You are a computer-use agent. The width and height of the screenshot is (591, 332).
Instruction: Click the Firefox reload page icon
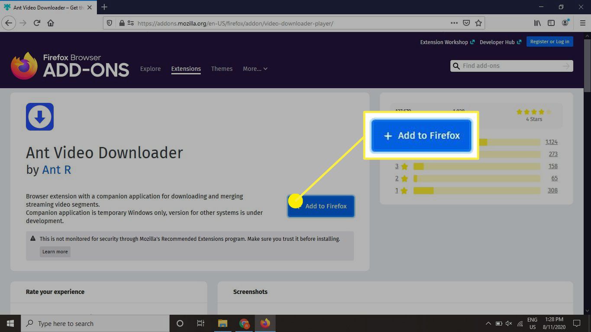(37, 23)
